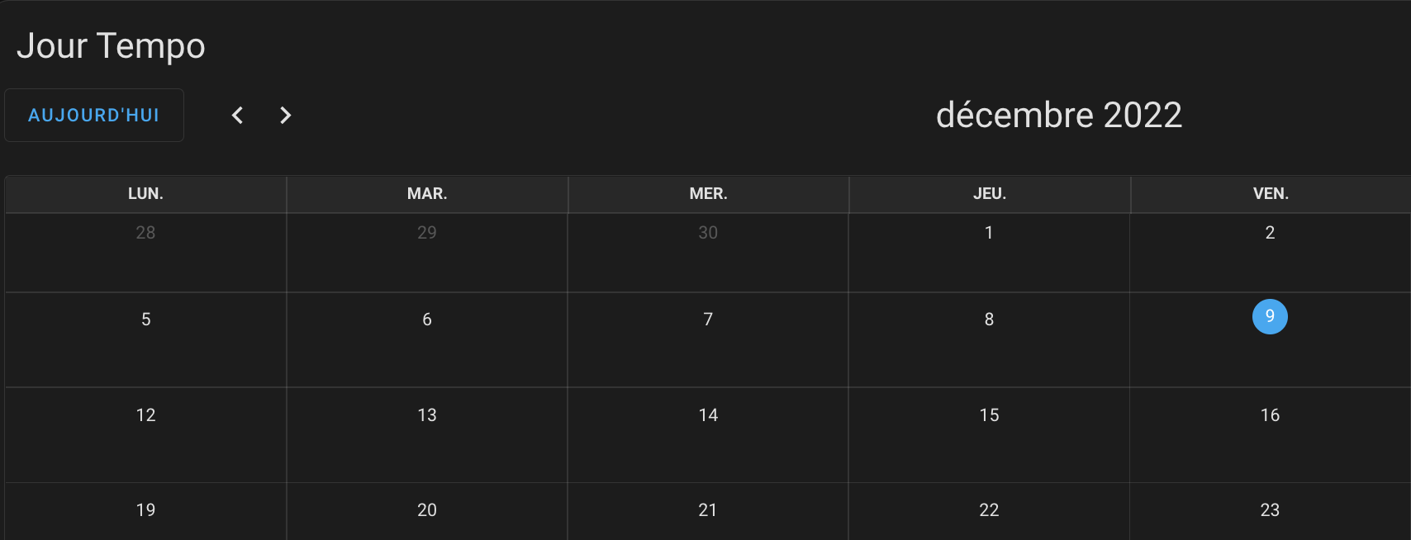Click day 21 under MER.
This screenshot has height=540, width=1411.
708,510
